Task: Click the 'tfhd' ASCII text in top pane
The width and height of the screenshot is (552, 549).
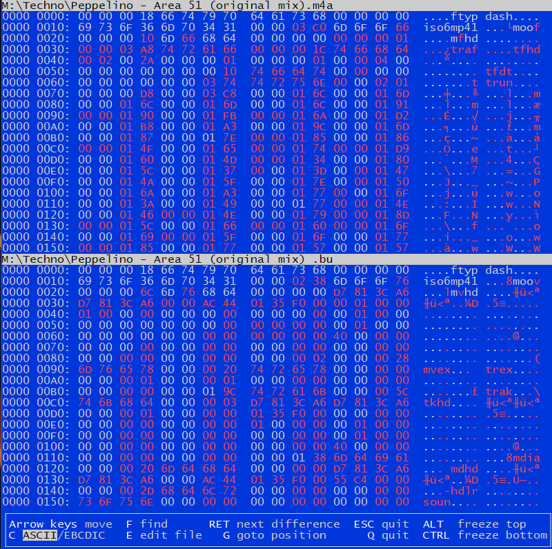Action: pyautogui.click(x=526, y=49)
